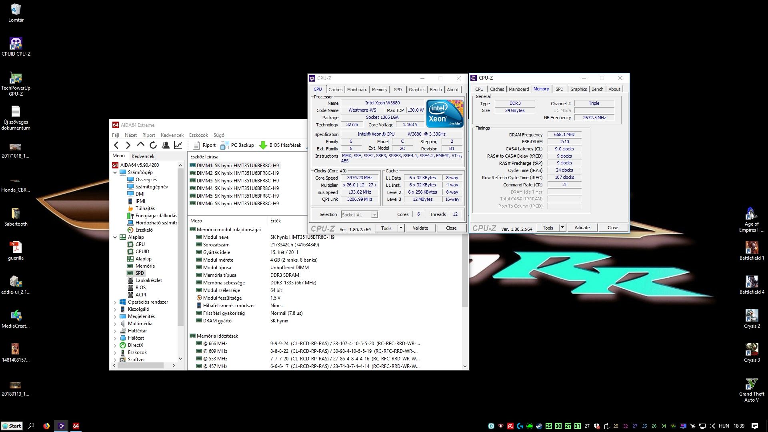Click volume speaker icon in tray

click(x=712, y=426)
